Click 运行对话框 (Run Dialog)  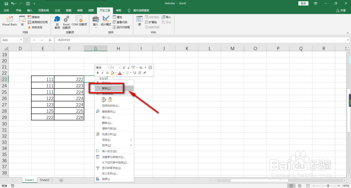click(x=121, y=27)
